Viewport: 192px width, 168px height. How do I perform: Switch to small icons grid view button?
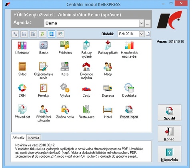[x=33, y=34]
